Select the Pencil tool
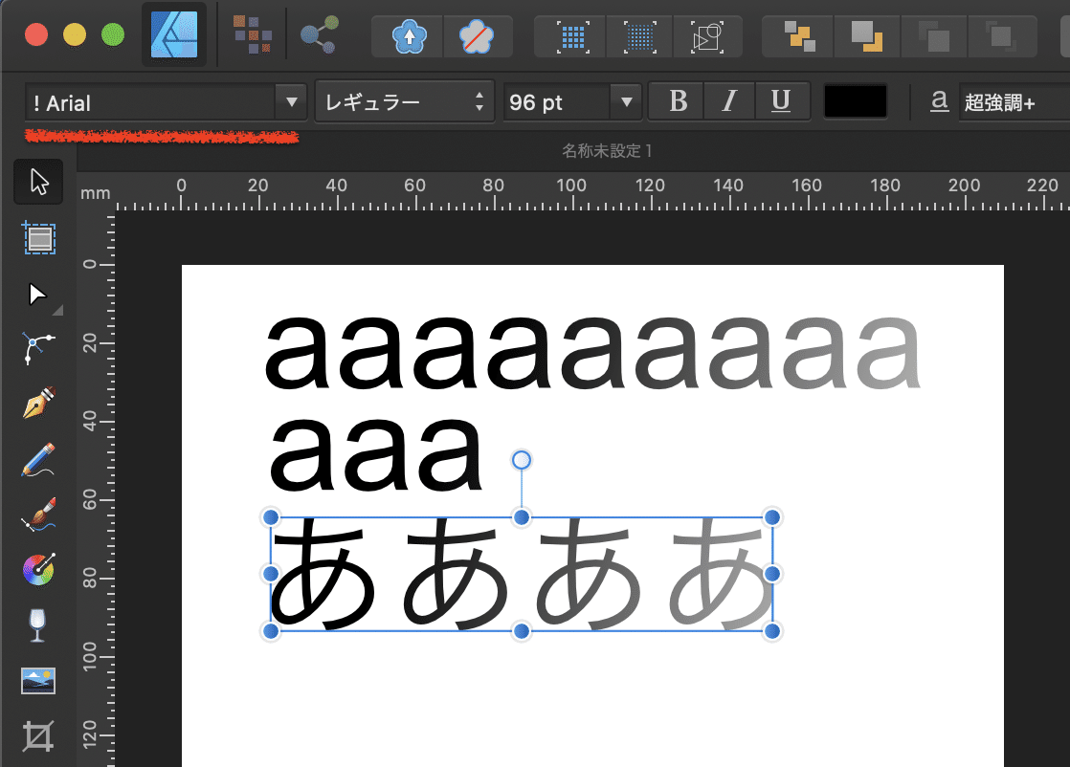The width and height of the screenshot is (1070, 767). [38, 459]
